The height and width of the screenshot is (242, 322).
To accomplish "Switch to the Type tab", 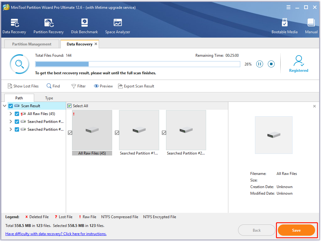I will tap(49, 98).
